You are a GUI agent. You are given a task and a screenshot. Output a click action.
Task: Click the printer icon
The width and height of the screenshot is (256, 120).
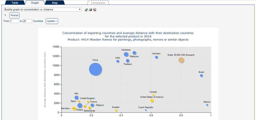point(90,10)
